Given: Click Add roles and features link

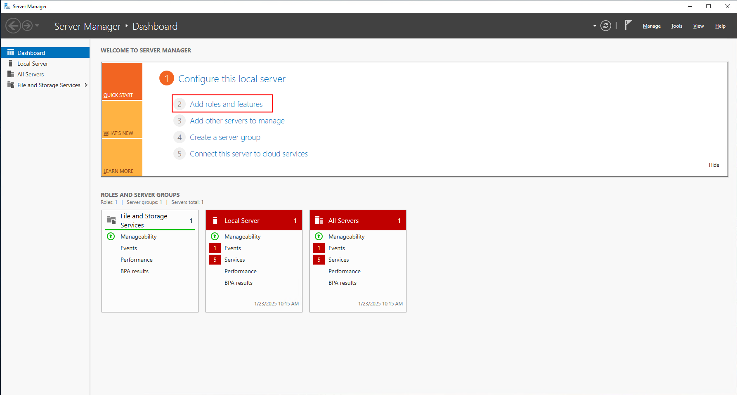Looking at the screenshot, I should click(x=226, y=104).
